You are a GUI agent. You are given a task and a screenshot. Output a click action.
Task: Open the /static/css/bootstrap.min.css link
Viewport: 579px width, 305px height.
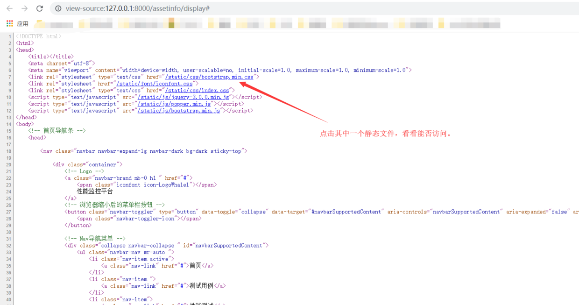point(209,77)
